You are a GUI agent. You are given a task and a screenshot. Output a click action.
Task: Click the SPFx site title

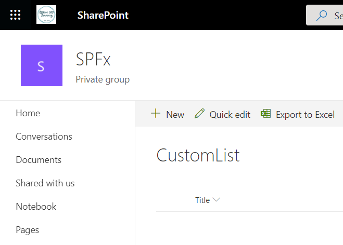click(x=93, y=60)
